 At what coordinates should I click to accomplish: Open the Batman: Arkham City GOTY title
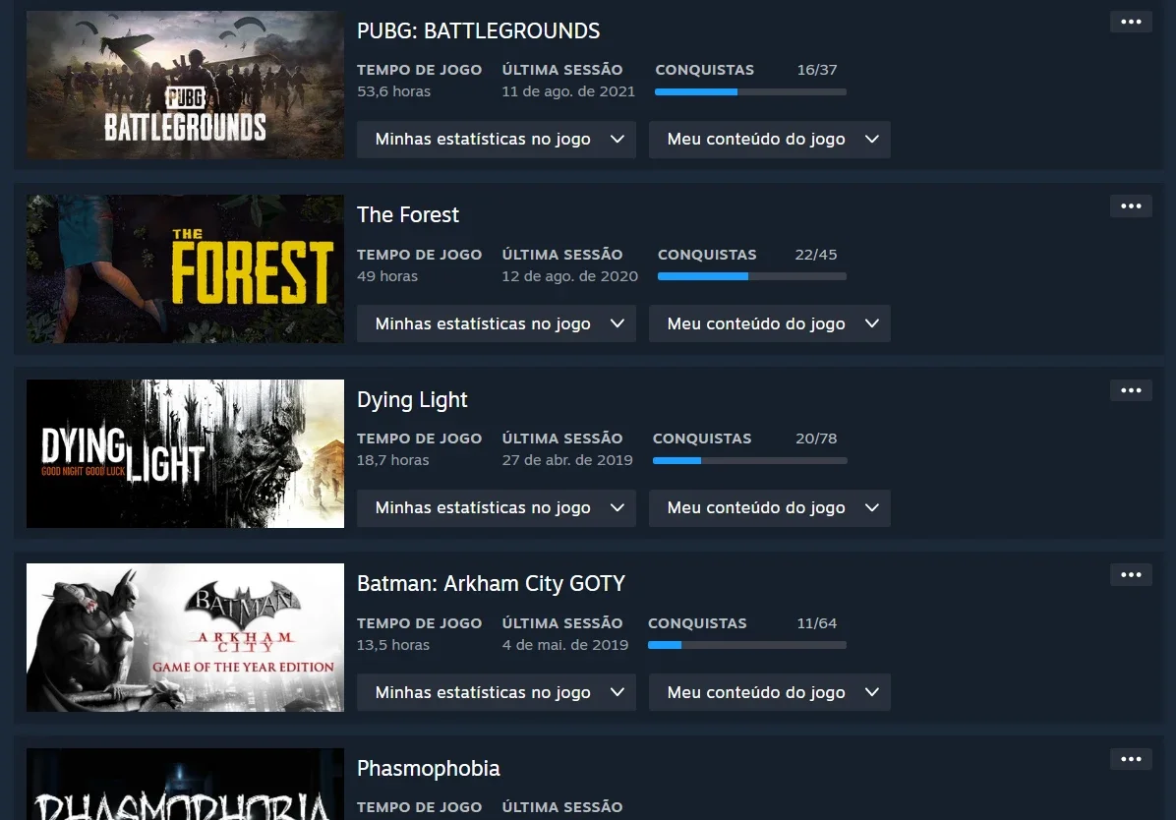(491, 584)
